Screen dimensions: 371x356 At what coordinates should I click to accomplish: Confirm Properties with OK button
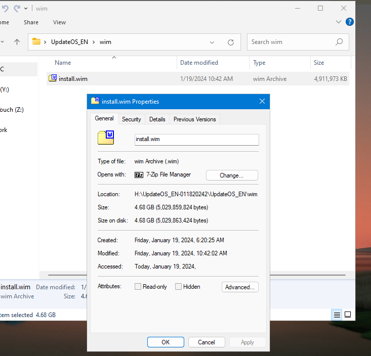(x=166, y=342)
